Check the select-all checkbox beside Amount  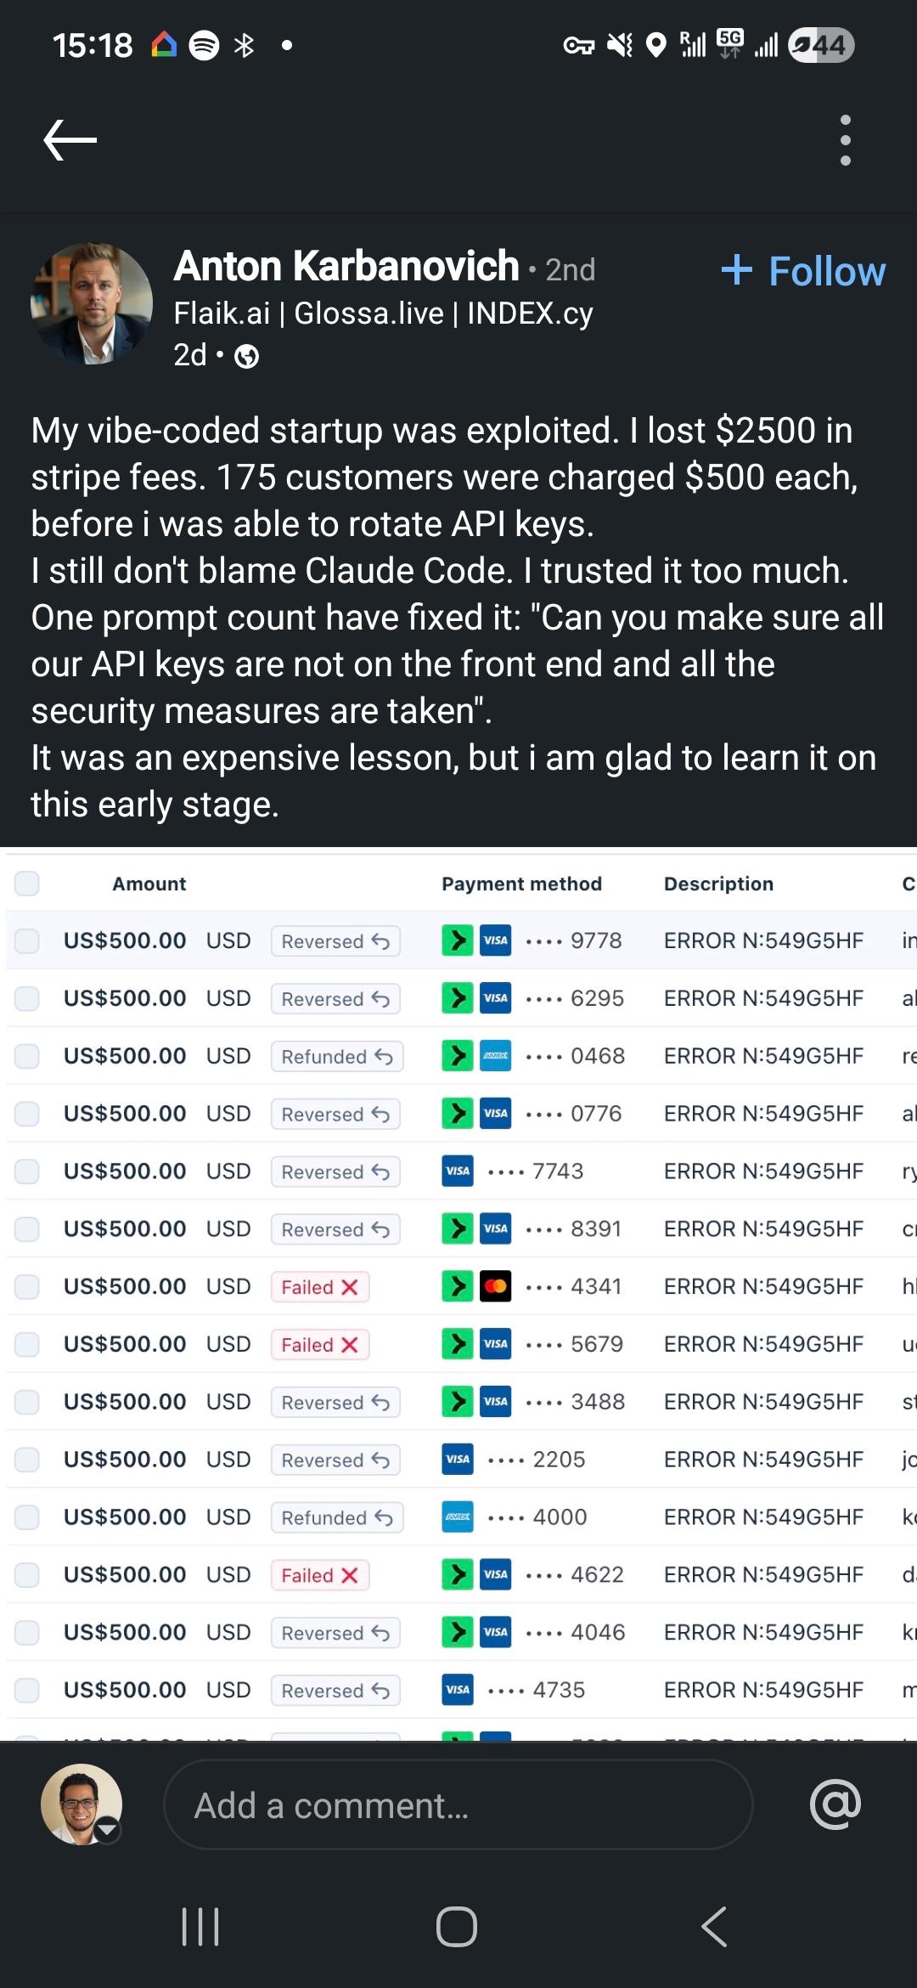[x=27, y=884]
